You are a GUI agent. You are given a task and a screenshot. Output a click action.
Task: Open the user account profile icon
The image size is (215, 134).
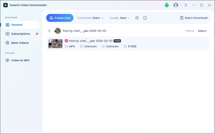point(176,5)
